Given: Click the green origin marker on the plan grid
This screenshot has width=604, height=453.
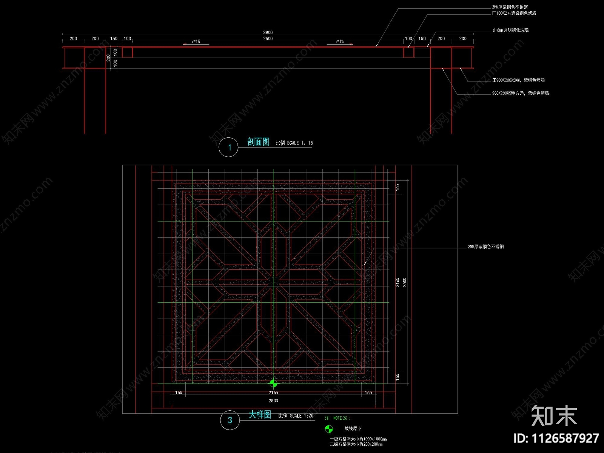Looking at the screenshot, I should [273, 384].
